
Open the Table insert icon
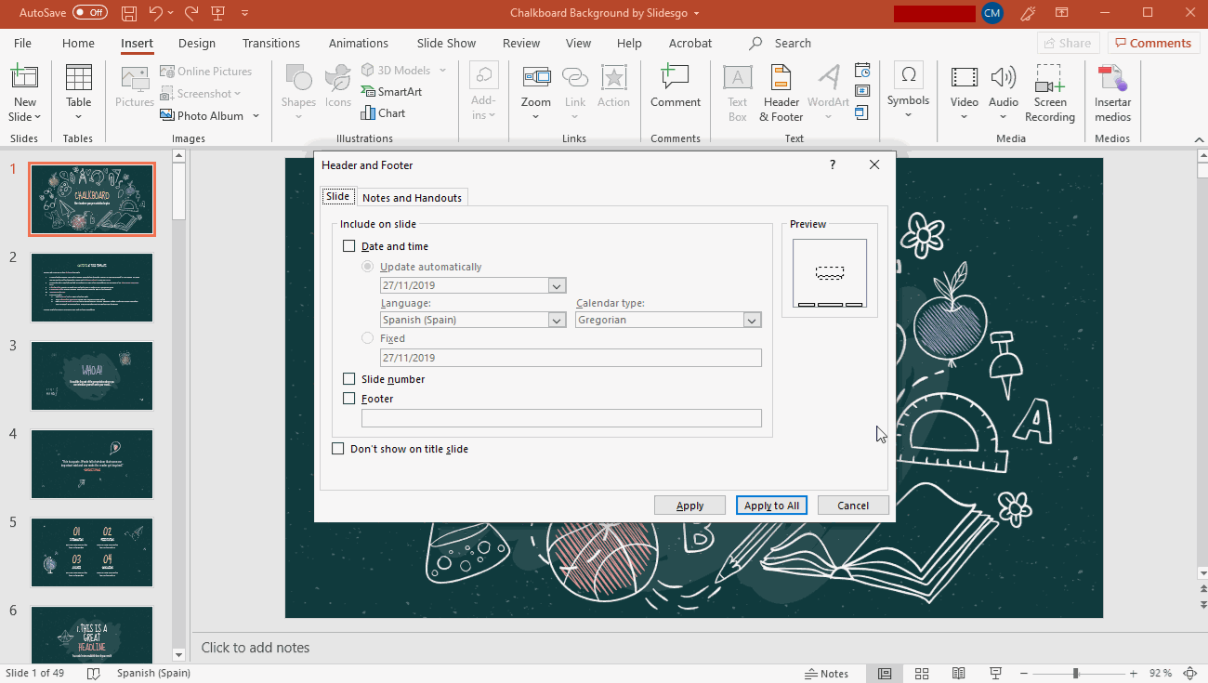coord(79,79)
